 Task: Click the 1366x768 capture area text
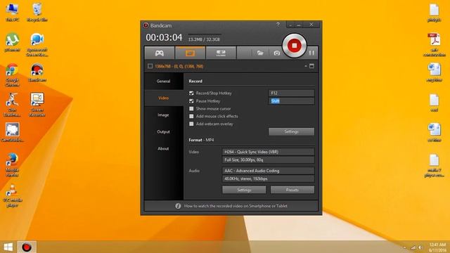pyautogui.click(x=179, y=66)
